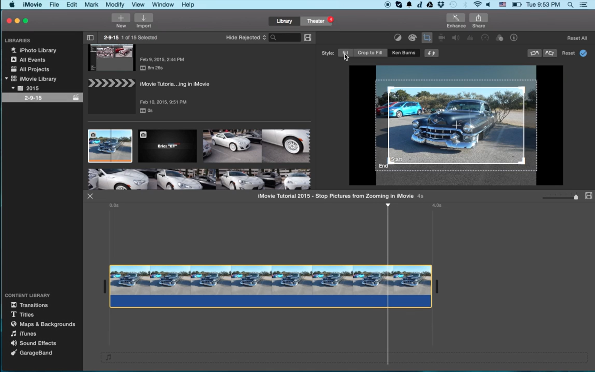Collapse the 2015 library folder

13,88
